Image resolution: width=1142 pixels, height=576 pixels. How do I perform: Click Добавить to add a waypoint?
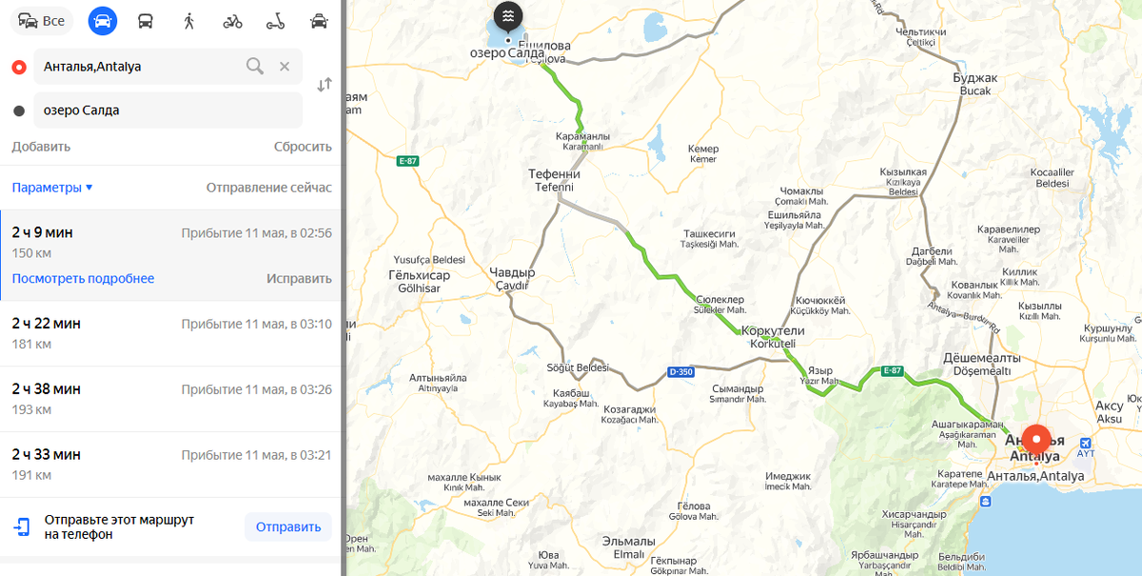pyautogui.click(x=41, y=147)
